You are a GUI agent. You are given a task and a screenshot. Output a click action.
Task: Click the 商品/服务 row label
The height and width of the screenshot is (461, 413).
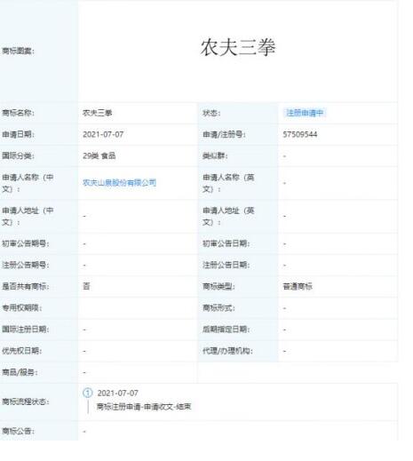tap(20, 372)
